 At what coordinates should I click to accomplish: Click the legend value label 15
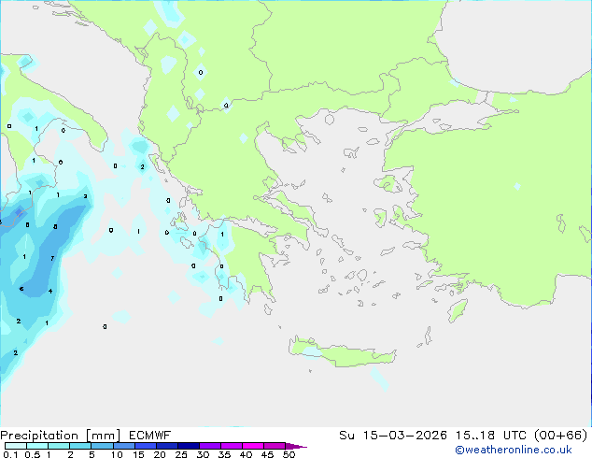coord(138,454)
